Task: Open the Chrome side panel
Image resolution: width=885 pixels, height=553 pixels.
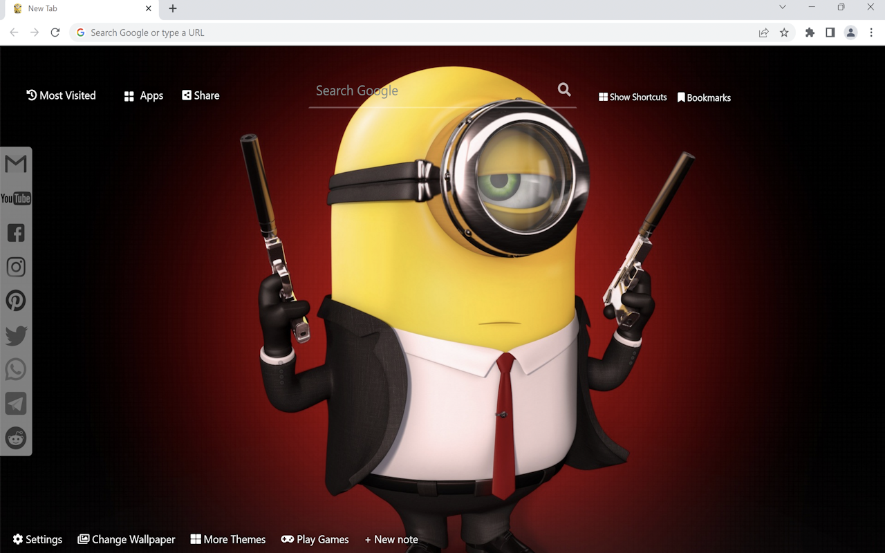Action: pyautogui.click(x=830, y=32)
